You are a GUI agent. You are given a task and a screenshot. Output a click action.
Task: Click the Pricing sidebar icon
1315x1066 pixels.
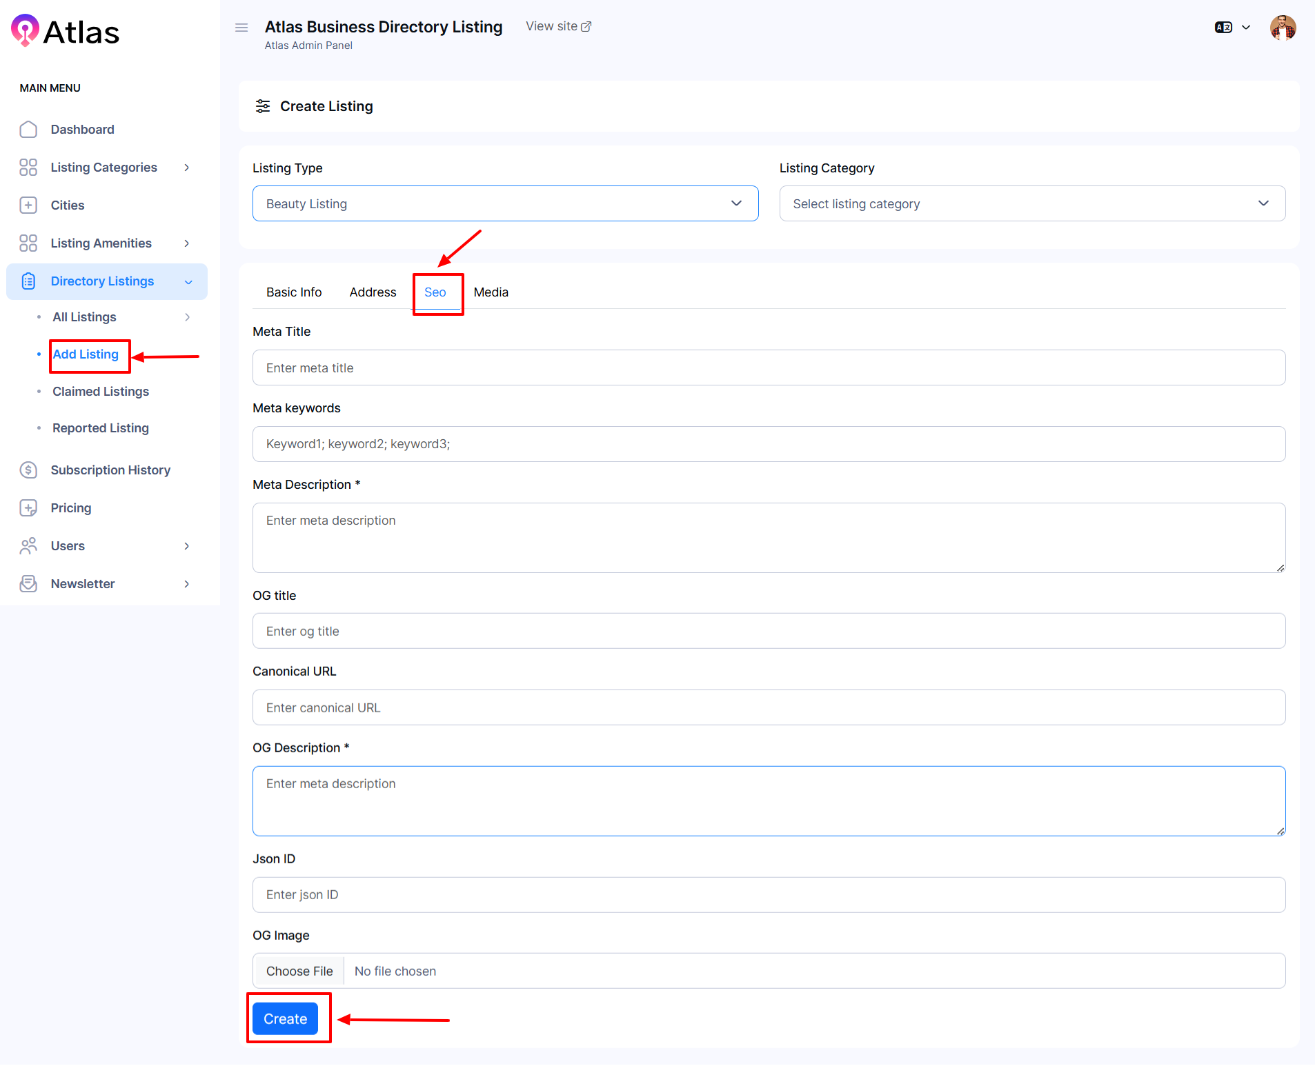[28, 508]
